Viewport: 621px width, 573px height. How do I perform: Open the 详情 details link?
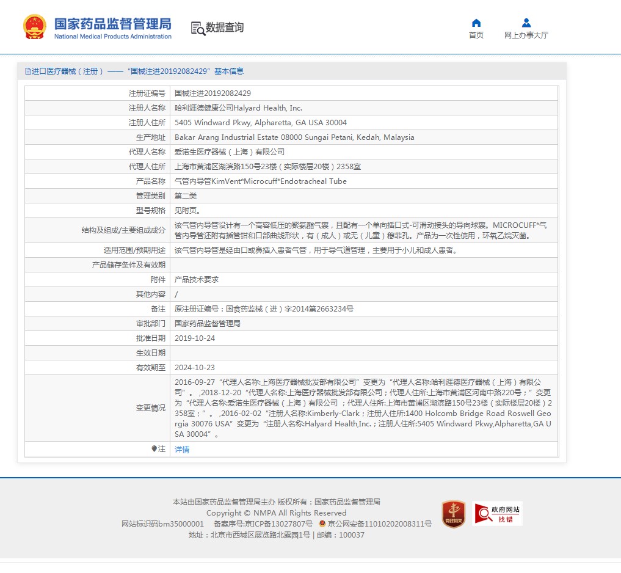[x=182, y=450]
